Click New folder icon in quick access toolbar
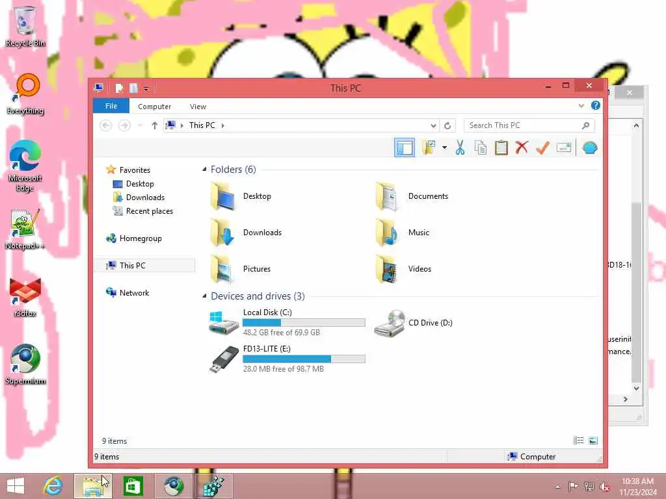The height and width of the screenshot is (499, 666). [x=133, y=88]
